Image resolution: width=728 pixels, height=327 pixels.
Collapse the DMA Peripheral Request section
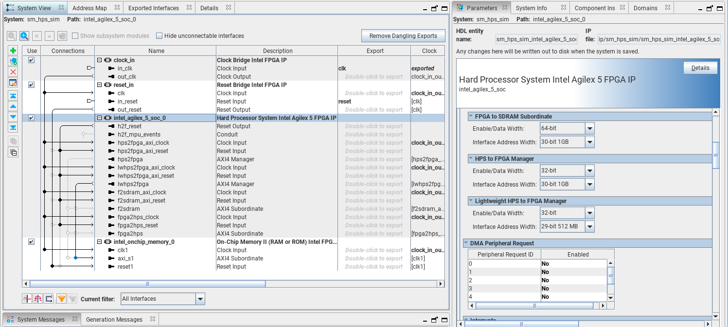tap(466, 243)
